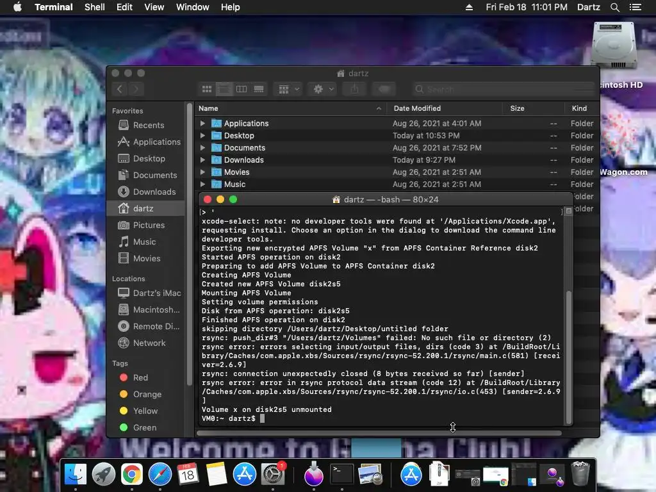Screen dimensions: 656x492
Task: Switch Finder to gallery view
Action: 259,89
